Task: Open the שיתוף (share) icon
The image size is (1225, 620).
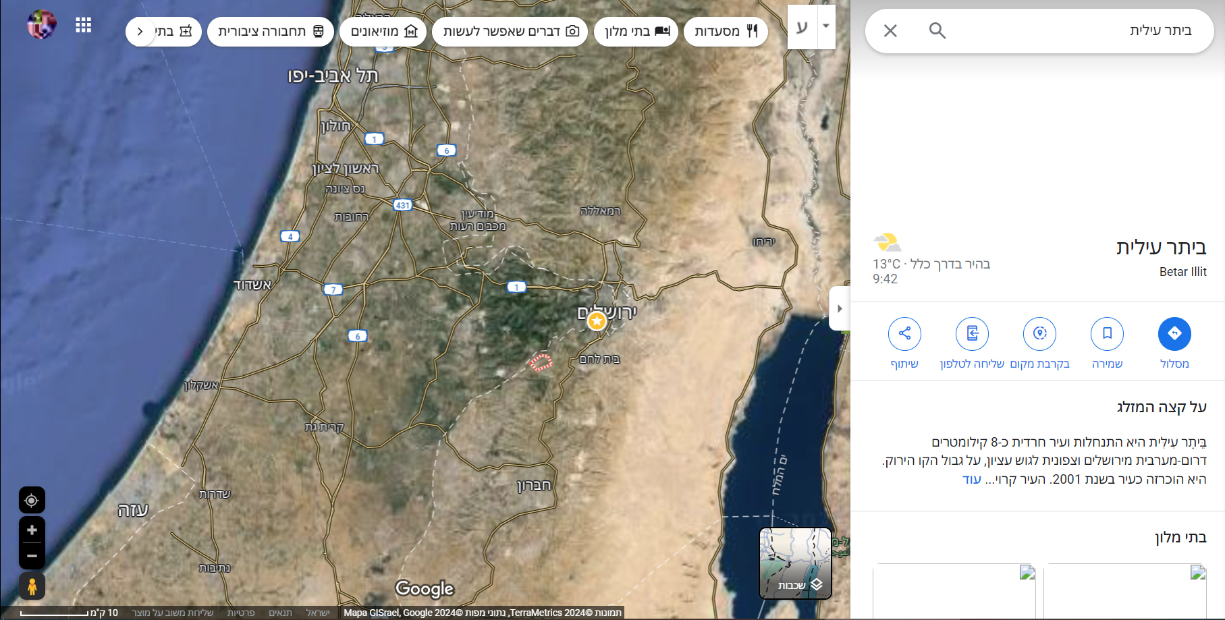Action: click(x=904, y=333)
